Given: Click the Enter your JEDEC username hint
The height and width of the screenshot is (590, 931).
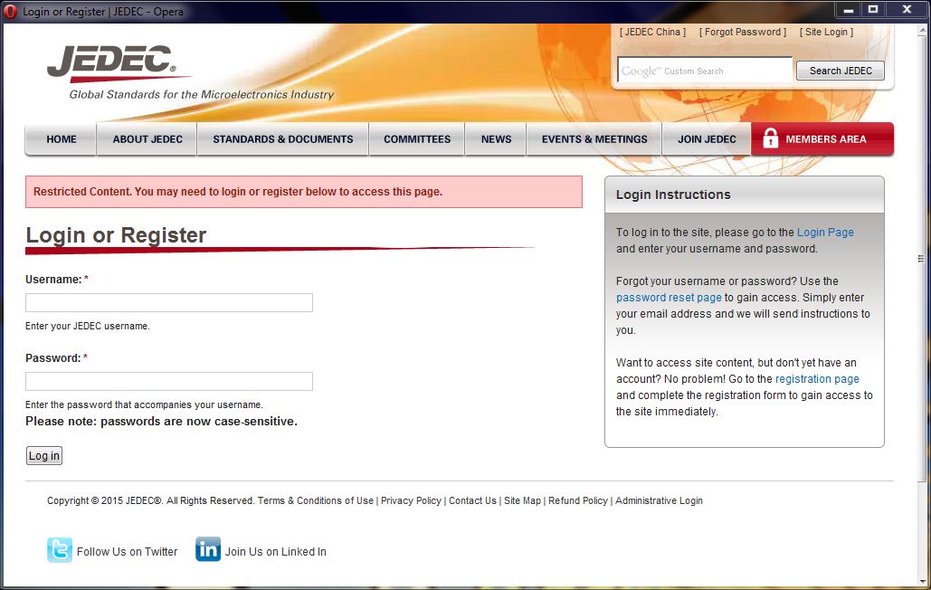Looking at the screenshot, I should click(87, 326).
